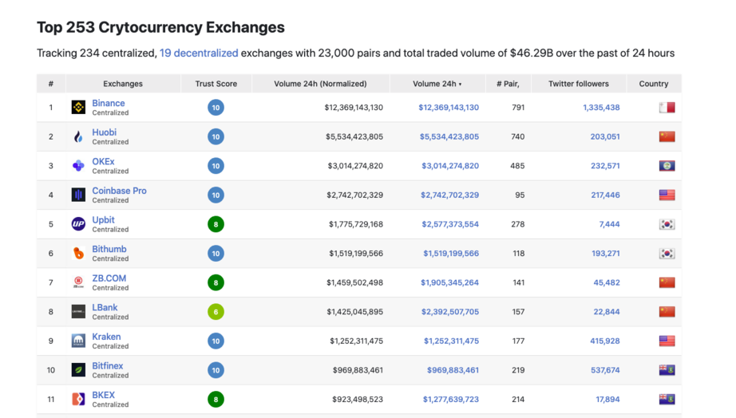The width and height of the screenshot is (736, 418).
Task: Sort by the Volume 24h column arrow
Action: point(460,84)
